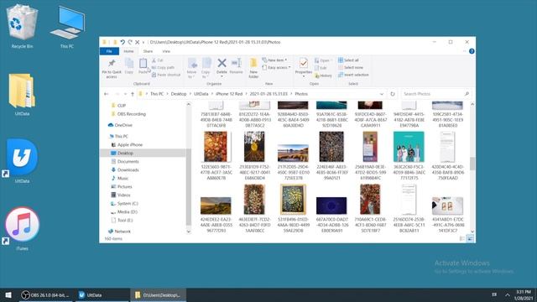Open the Easy access dropdown
The image size is (537, 302).
[x=276, y=67]
